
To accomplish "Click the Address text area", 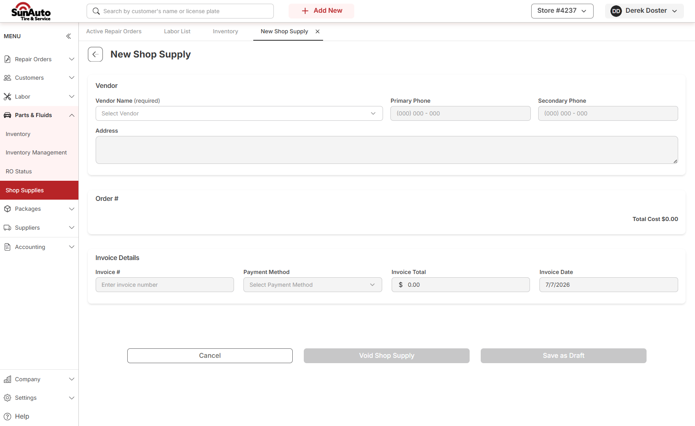I will pos(387,150).
